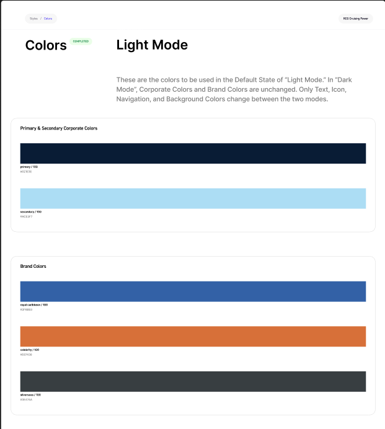Open the Colors breadcrumb link
The image size is (385, 429).
(48, 19)
